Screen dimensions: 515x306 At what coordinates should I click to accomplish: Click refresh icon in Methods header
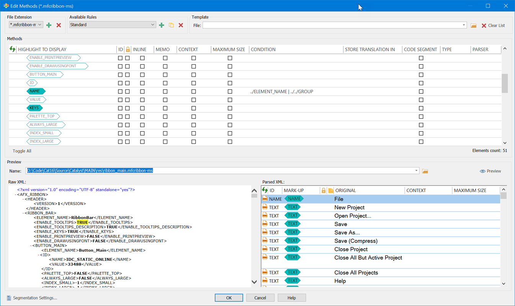click(x=13, y=49)
